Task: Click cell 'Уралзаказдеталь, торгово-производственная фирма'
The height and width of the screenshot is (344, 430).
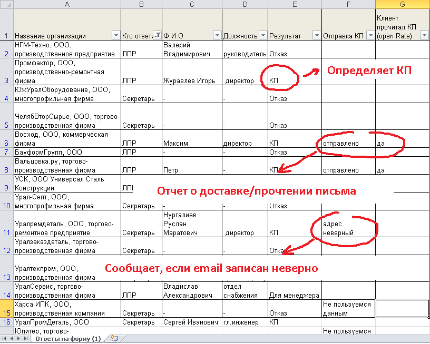Action: (67, 246)
